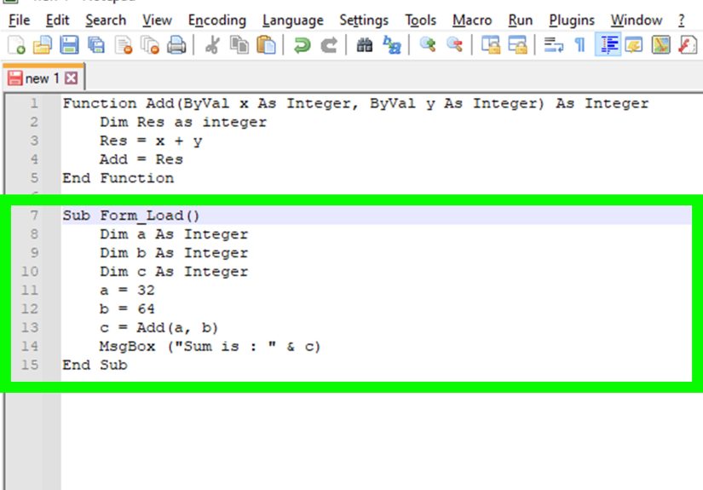The width and height of the screenshot is (703, 490).
Task: Click the Cut scissors icon
Action: coord(212,45)
